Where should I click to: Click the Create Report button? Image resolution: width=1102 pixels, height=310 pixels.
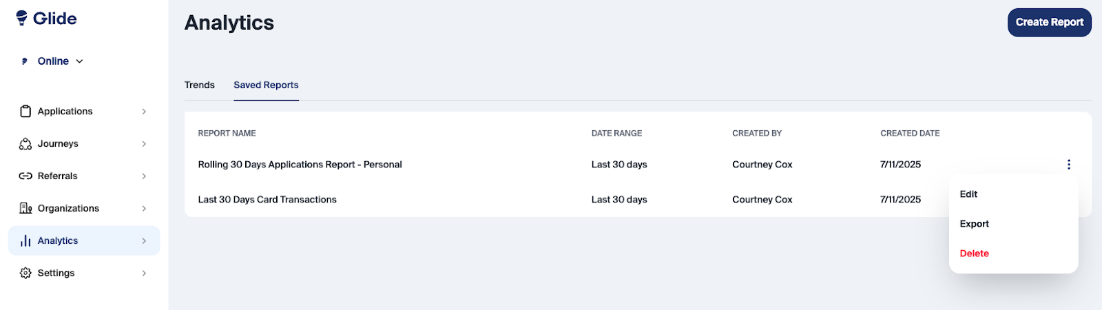coord(1049,23)
